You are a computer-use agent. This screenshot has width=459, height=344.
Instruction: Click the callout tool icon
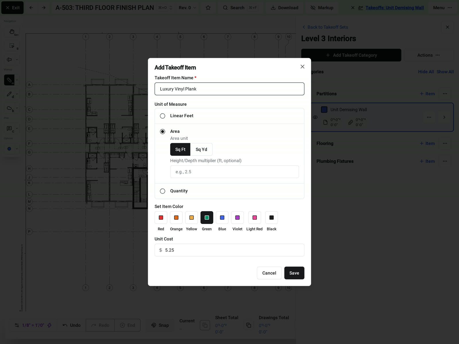click(x=9, y=60)
